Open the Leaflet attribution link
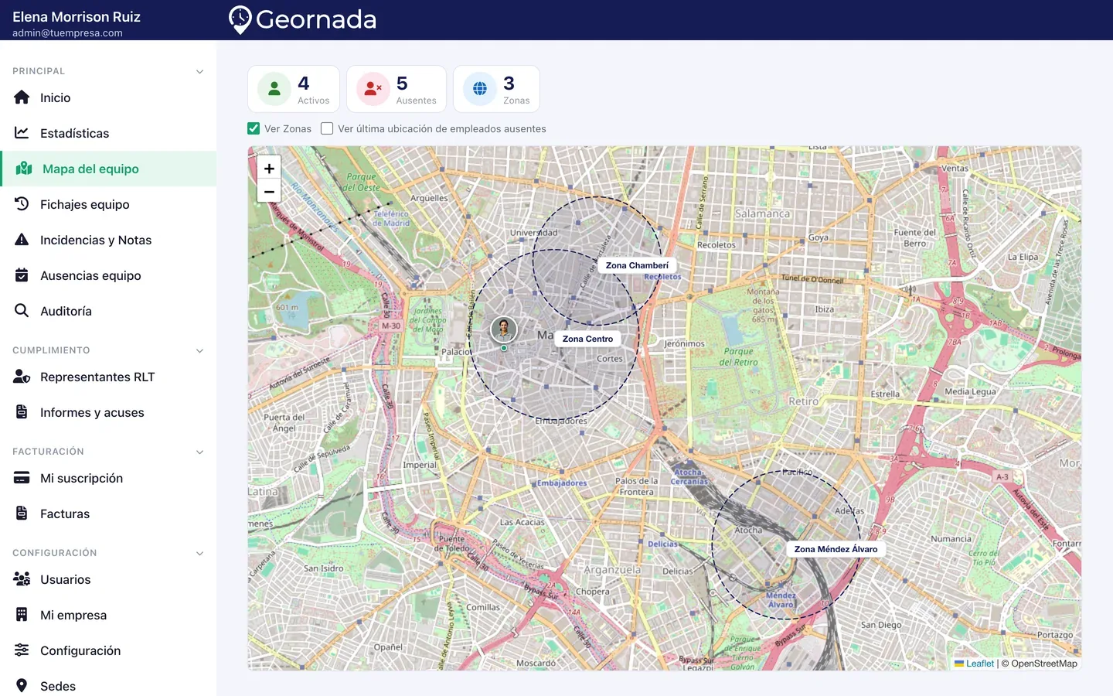The width and height of the screenshot is (1113, 696). (974, 664)
